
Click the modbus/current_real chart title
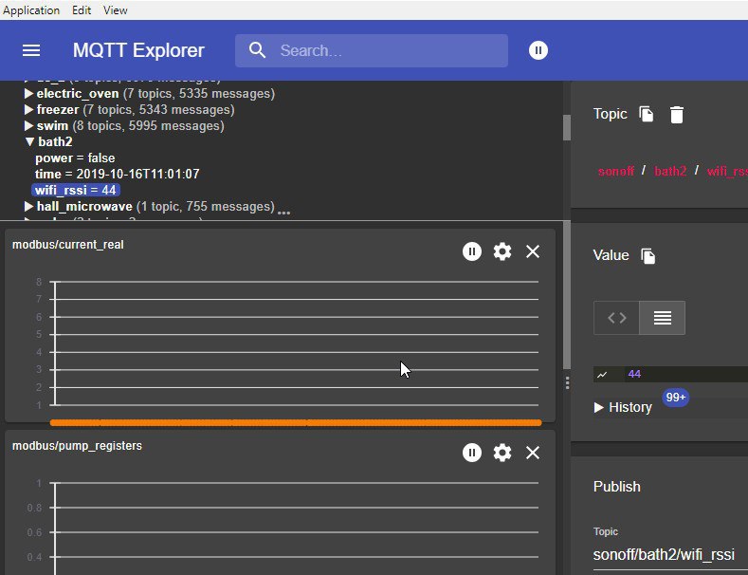tap(67, 245)
